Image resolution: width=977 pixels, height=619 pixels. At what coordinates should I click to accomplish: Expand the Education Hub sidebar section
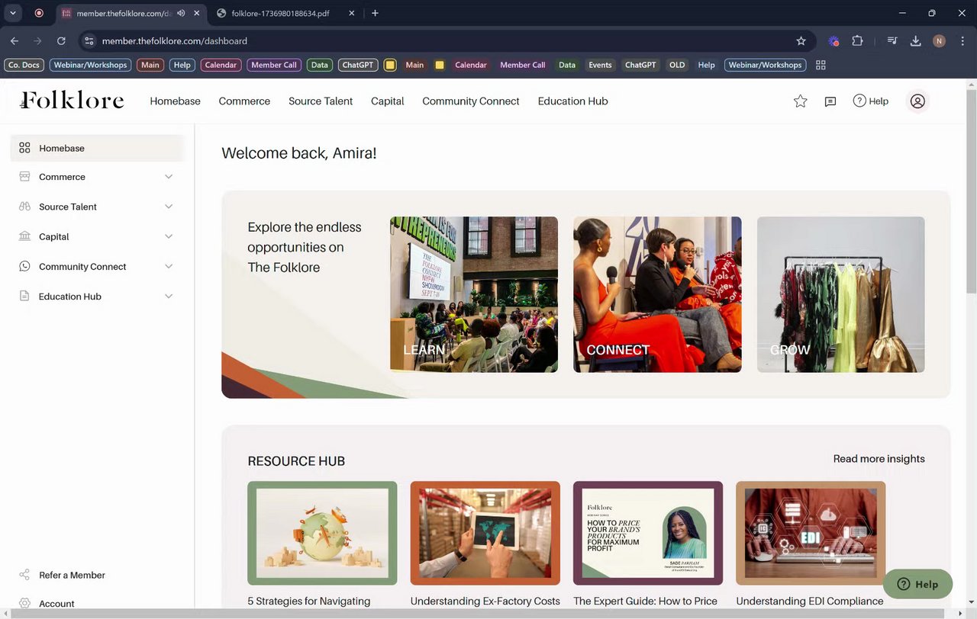click(169, 297)
